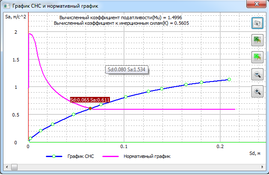269x175 pixels.
Task: Click the left arrow of horizontal scrollbar
Action: (x=6, y=166)
